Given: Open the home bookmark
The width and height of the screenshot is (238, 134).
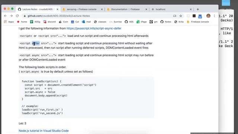Looking at the screenshot, I should (22, 22).
